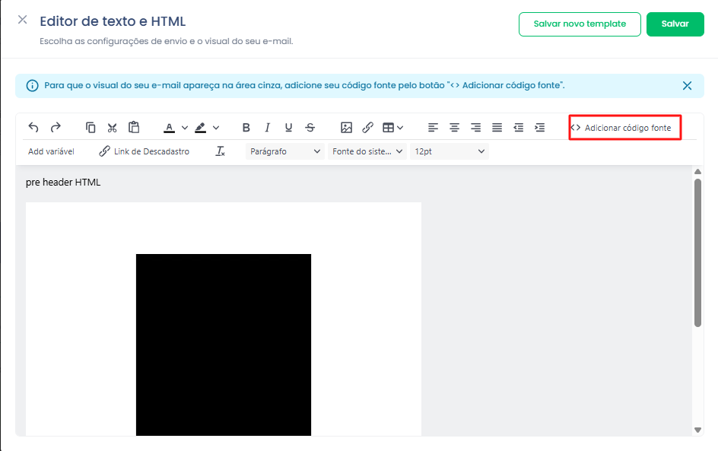Screen dimensions: 718x451
Task: Click the copy icon in toolbar
Action: tap(91, 127)
